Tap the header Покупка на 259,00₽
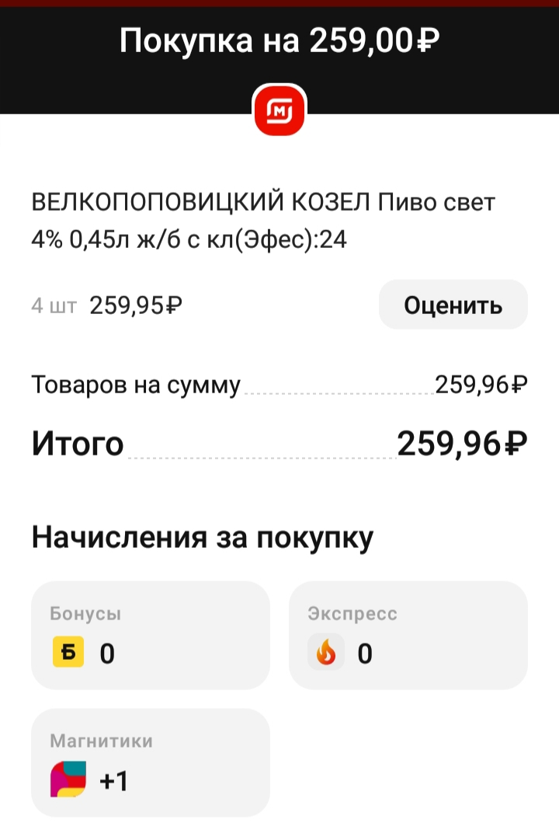This screenshot has width=559, height=830. point(279,40)
